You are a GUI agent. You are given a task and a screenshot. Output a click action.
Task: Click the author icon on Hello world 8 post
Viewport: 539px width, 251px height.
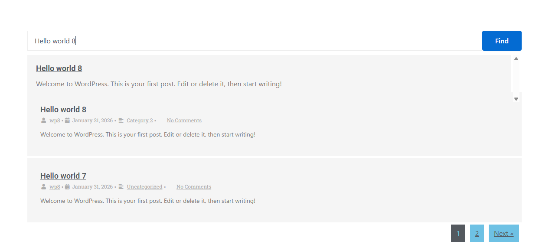coord(43,121)
